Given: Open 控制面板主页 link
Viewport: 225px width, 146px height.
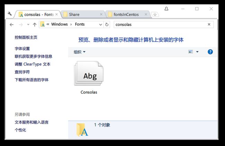Looking at the screenshot, I should click(x=26, y=37).
